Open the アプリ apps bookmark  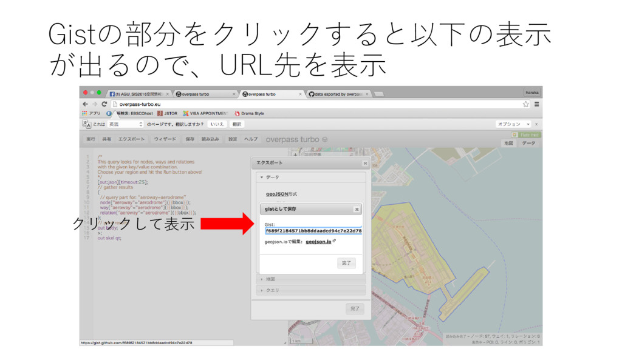coord(91,113)
